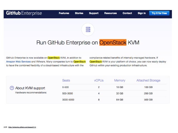Click the GitHub Enterprise logo
The height and width of the screenshot is (133, 178).
(x=24, y=13)
